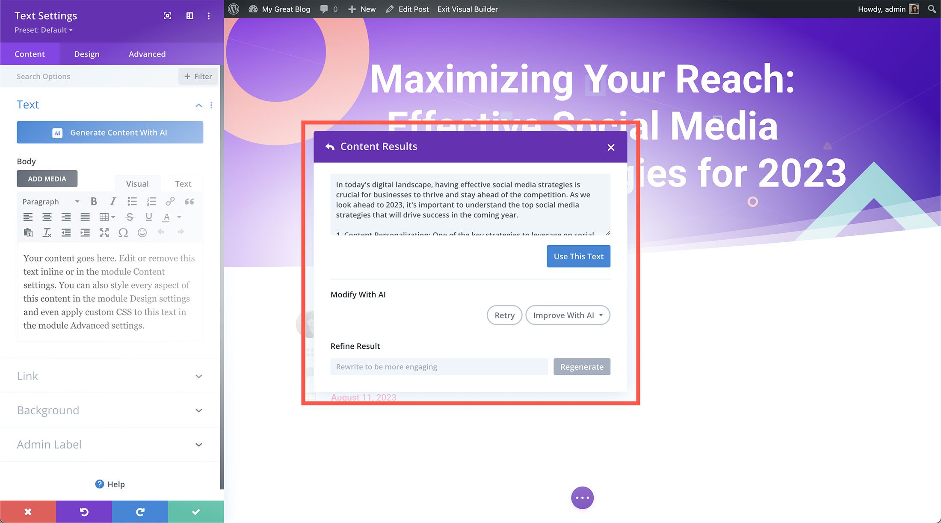
Task: Click Retry to regenerate content
Action: (504, 315)
